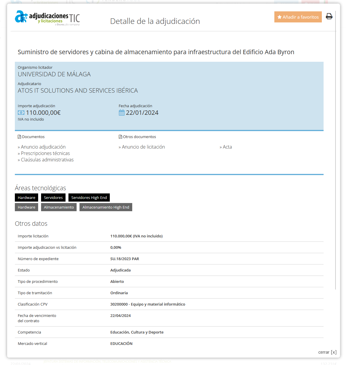Click the Organismo licitador label
346x365 pixels.
(x=35, y=68)
